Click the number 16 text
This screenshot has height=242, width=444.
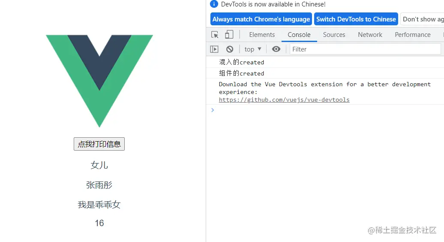coord(99,223)
